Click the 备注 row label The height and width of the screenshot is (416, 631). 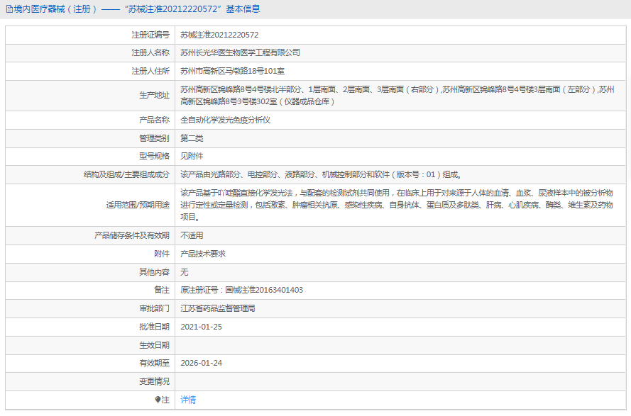click(x=162, y=290)
